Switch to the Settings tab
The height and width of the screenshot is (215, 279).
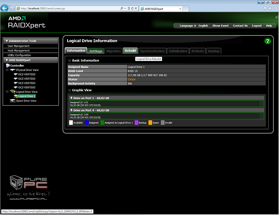[96, 51]
